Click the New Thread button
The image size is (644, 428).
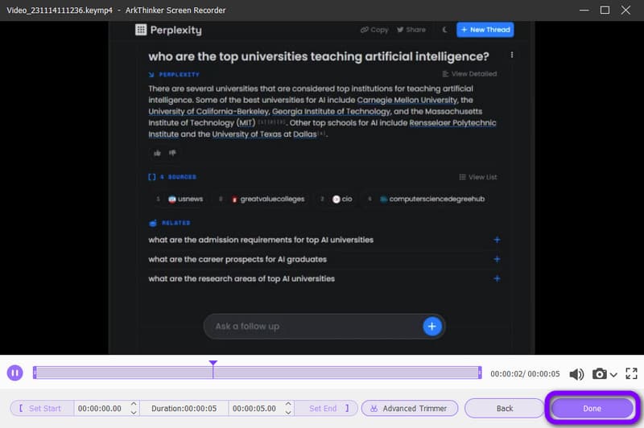[x=485, y=30]
